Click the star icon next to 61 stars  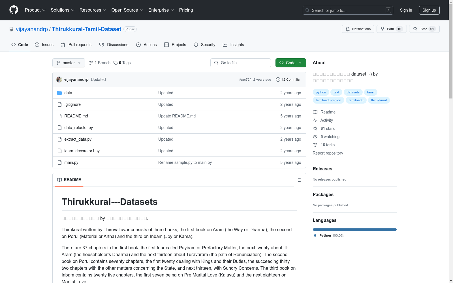pos(315,128)
